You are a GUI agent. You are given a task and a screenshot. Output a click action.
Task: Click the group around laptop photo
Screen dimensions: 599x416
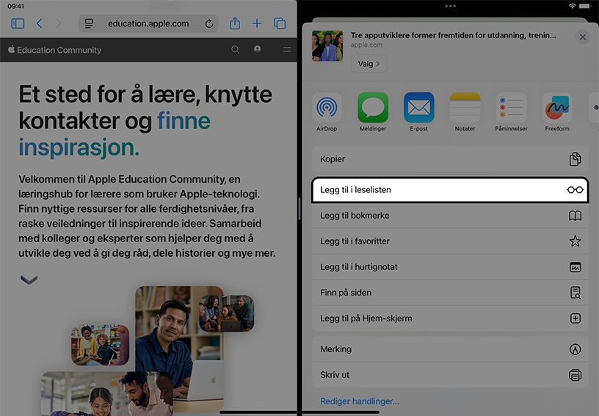click(227, 313)
